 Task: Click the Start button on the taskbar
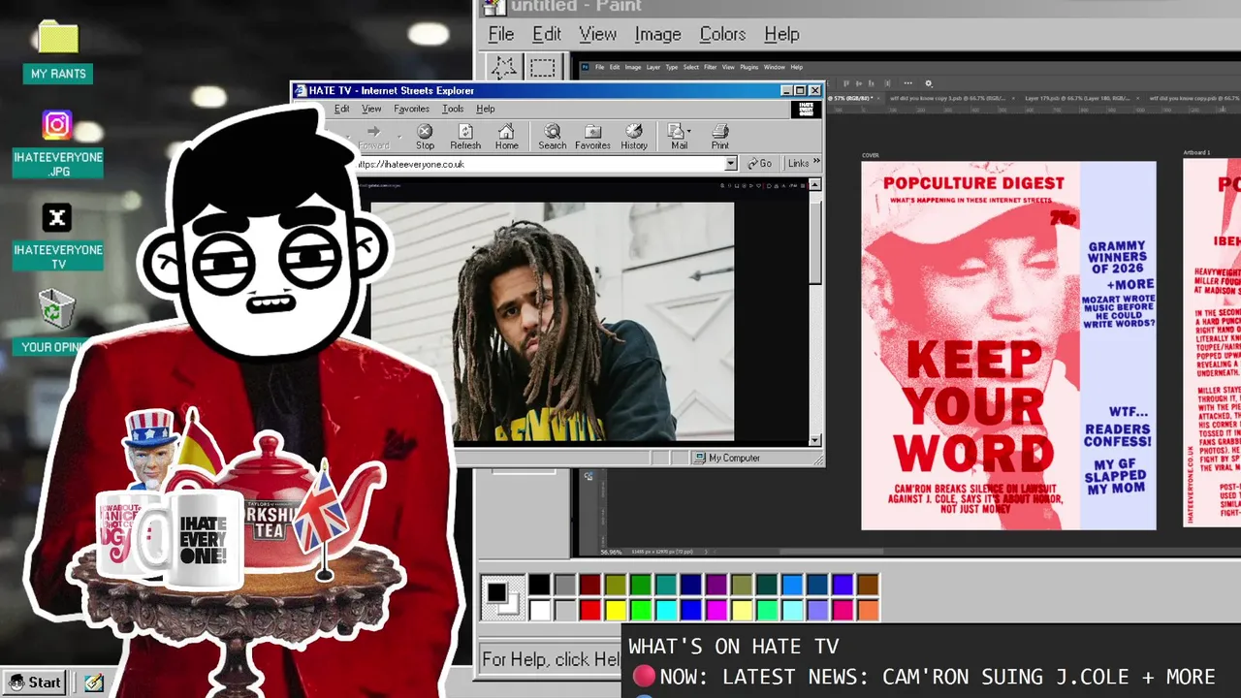35,682
